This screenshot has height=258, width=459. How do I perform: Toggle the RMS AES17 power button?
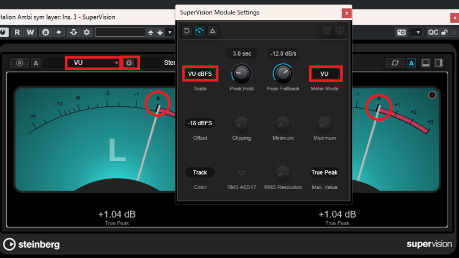[242, 172]
